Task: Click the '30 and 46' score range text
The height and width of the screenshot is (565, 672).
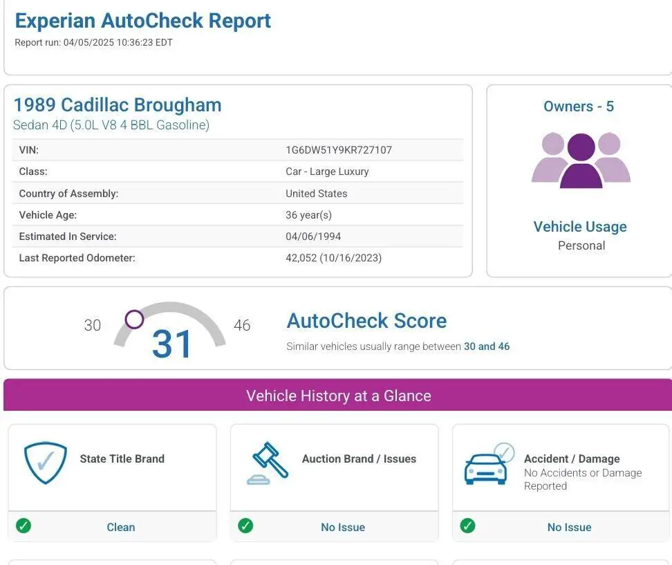Action: tap(487, 346)
